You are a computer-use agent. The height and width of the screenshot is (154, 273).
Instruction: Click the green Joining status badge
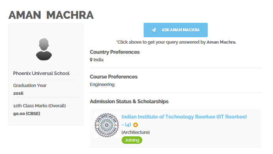click(132, 140)
